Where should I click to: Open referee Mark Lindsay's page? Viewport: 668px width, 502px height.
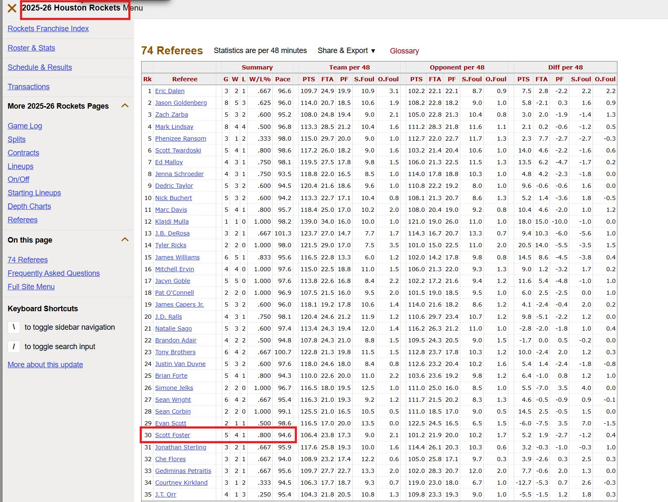[174, 127]
